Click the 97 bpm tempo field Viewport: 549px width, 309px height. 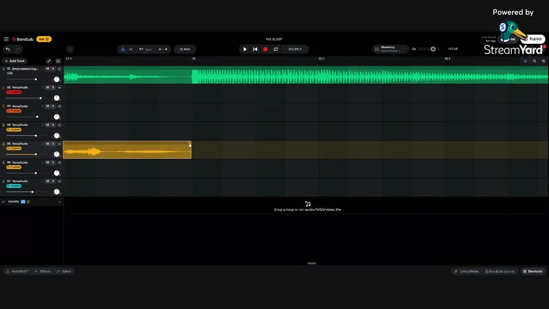145,49
